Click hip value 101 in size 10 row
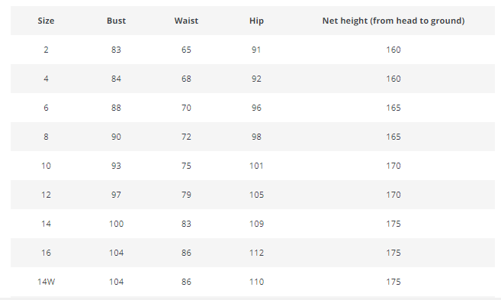Screen dimensions: 501x300 256,166
